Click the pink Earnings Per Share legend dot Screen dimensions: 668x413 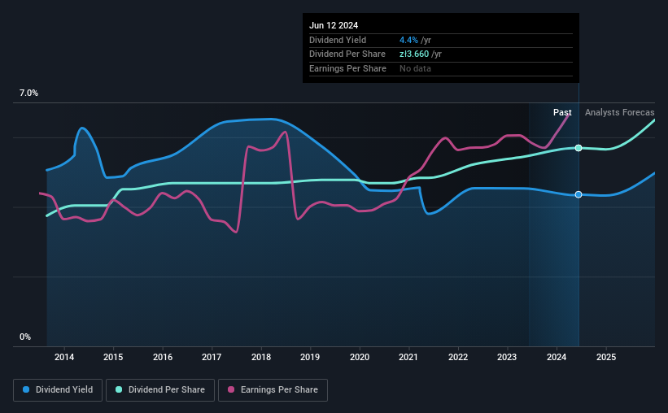[231, 389]
